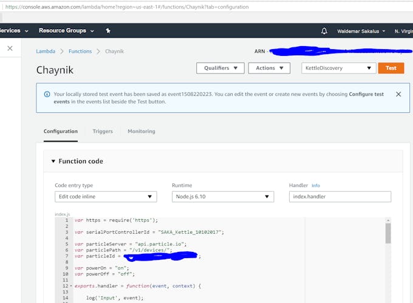Viewport: 413px width, 303px height.
Task: Collapse the Function code section
Action: pos(53,161)
